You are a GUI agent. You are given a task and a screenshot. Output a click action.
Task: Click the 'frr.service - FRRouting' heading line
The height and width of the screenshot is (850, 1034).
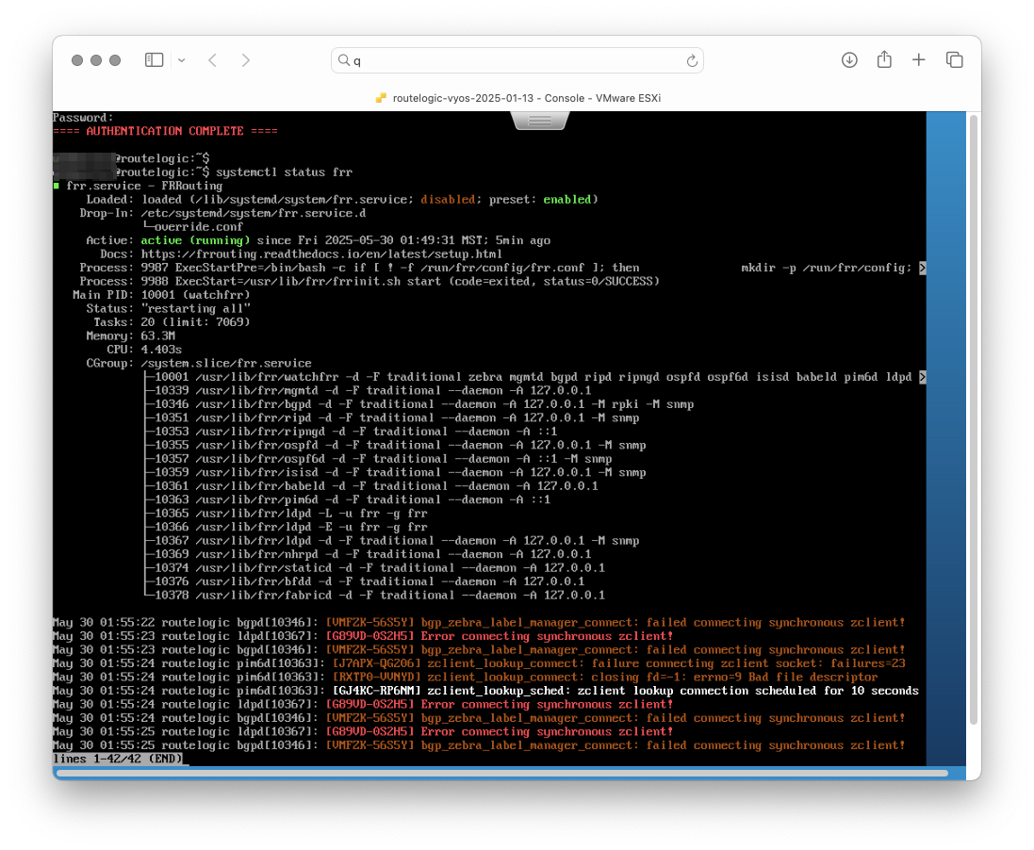point(144,186)
